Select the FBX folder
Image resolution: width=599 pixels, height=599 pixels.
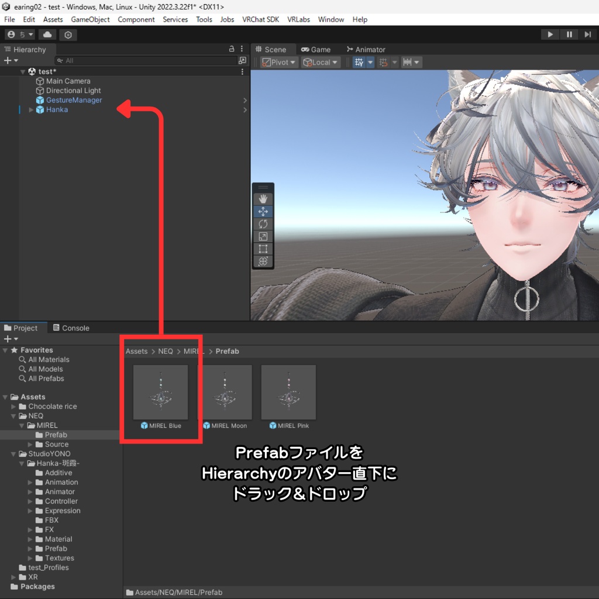tap(47, 520)
